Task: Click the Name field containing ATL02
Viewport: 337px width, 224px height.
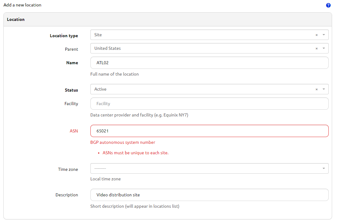Action: pyautogui.click(x=209, y=63)
